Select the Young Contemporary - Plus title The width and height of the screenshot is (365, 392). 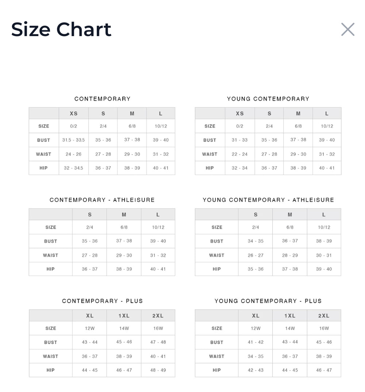tap(268, 301)
